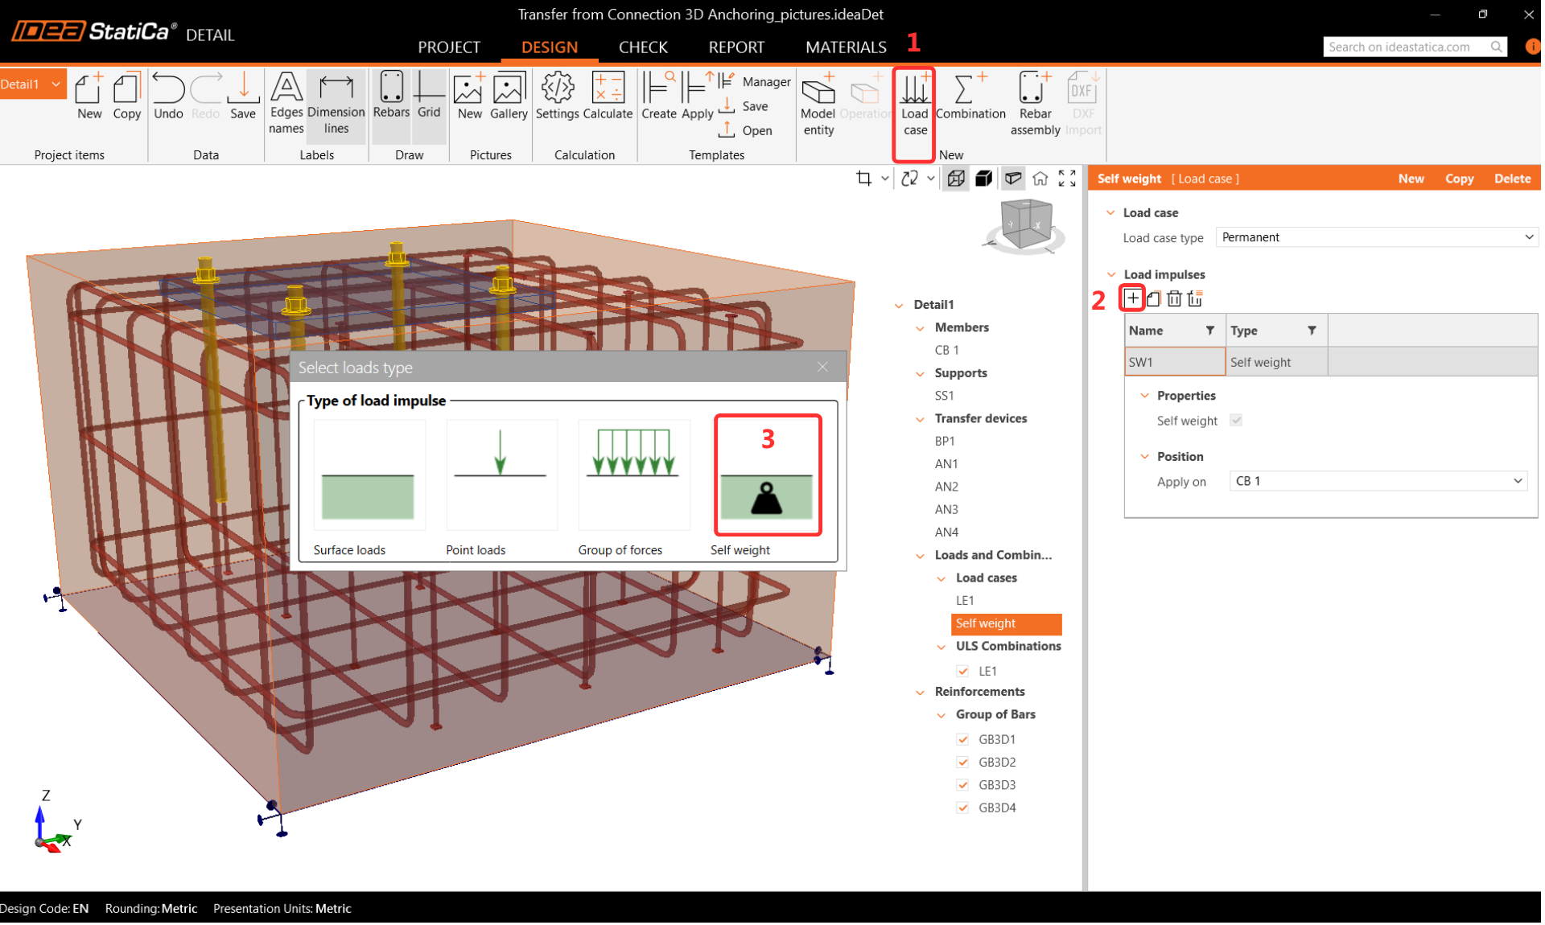This screenshot has width=1545, height=925.
Task: Collapse the Transfer devices tree node
Action: [x=921, y=419]
